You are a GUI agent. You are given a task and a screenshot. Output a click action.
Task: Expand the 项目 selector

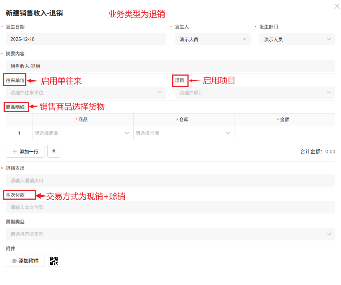pyautogui.click(x=255, y=93)
